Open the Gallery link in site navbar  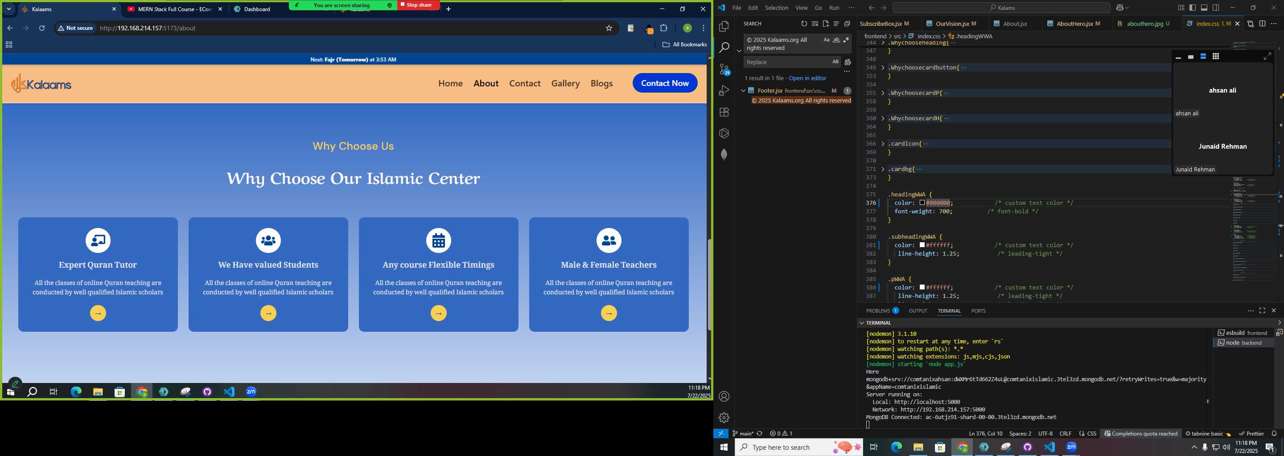(565, 84)
